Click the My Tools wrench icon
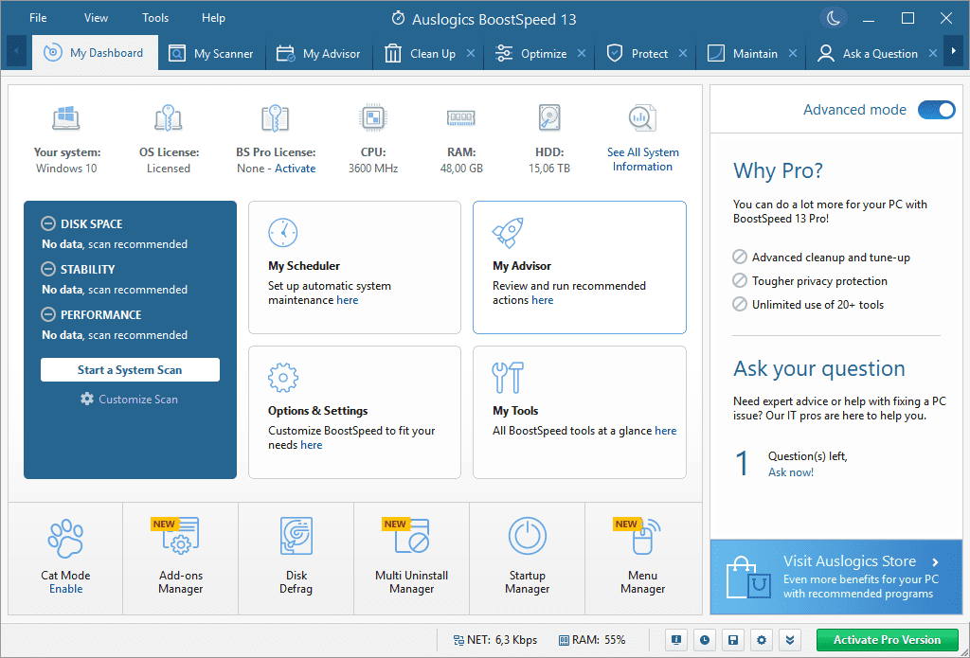Viewport: 970px width, 658px height. (x=508, y=378)
